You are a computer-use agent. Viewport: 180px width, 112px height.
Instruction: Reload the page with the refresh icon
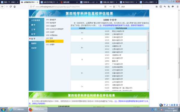(11, 7)
